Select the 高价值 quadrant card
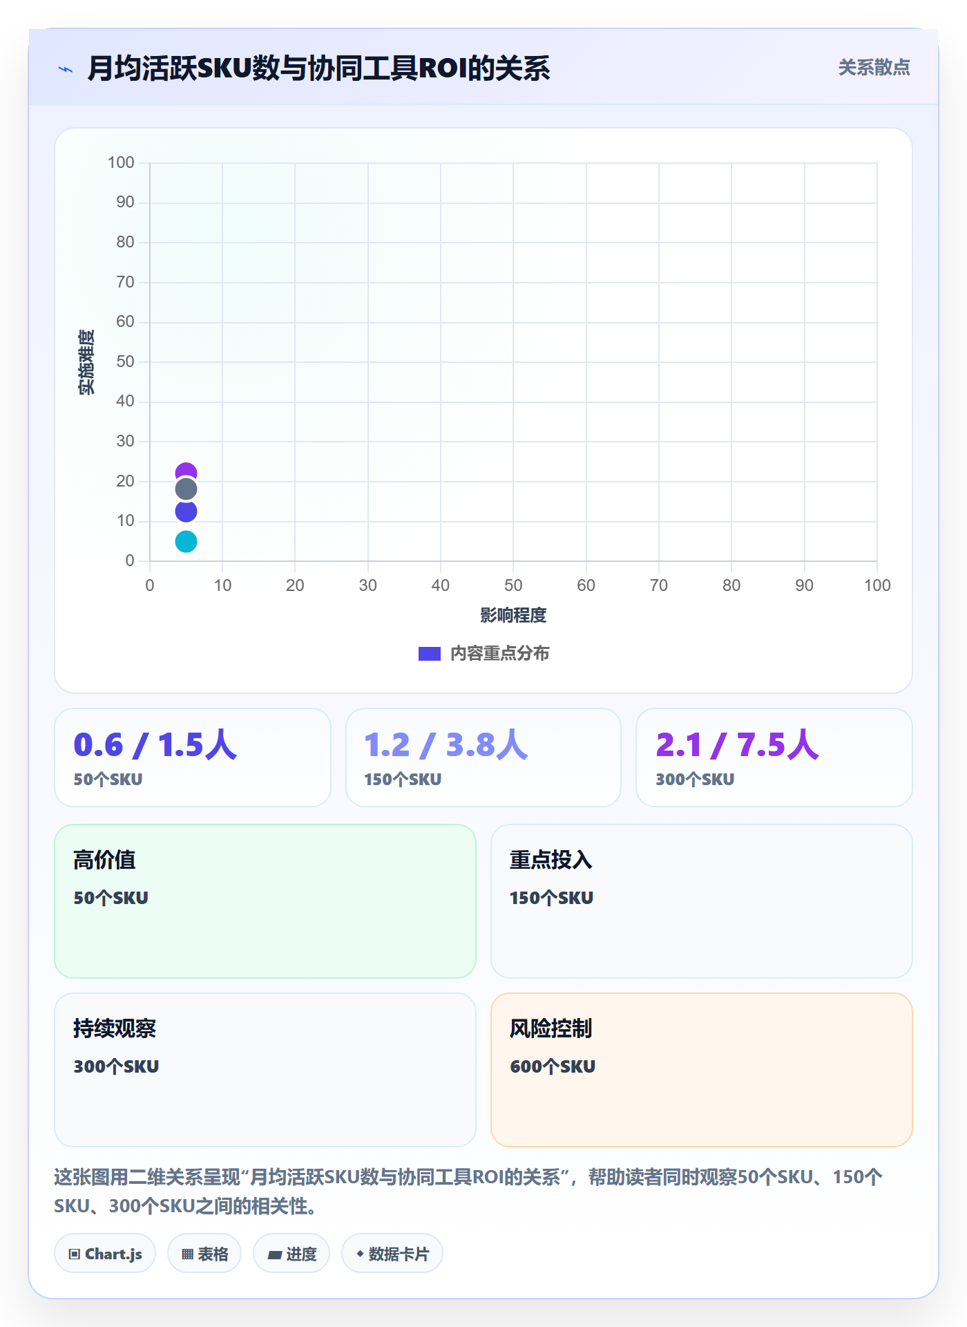 point(265,901)
